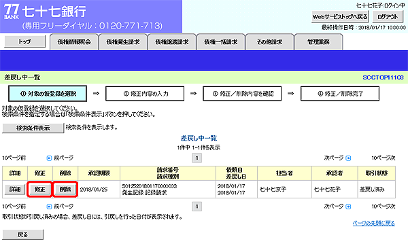The image size is (408, 248).
Task: Click the 請求番号 請求種別 column header
Action: [168, 173]
